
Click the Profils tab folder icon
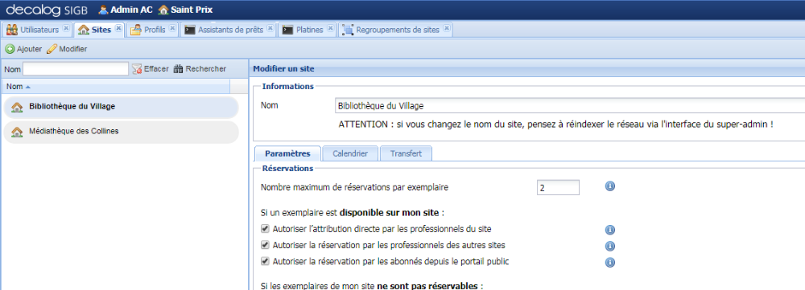pyautogui.click(x=135, y=30)
